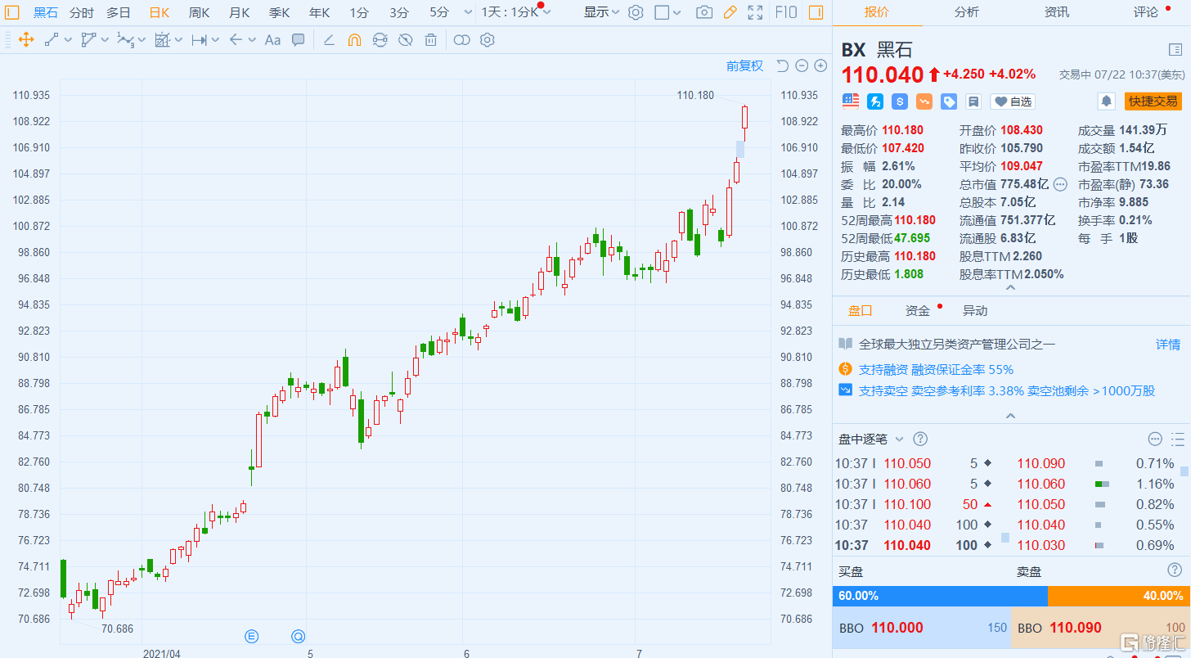Screen dimensions: 1191x658
Task: Click 前复权 adjustment setting
Action: [744, 65]
